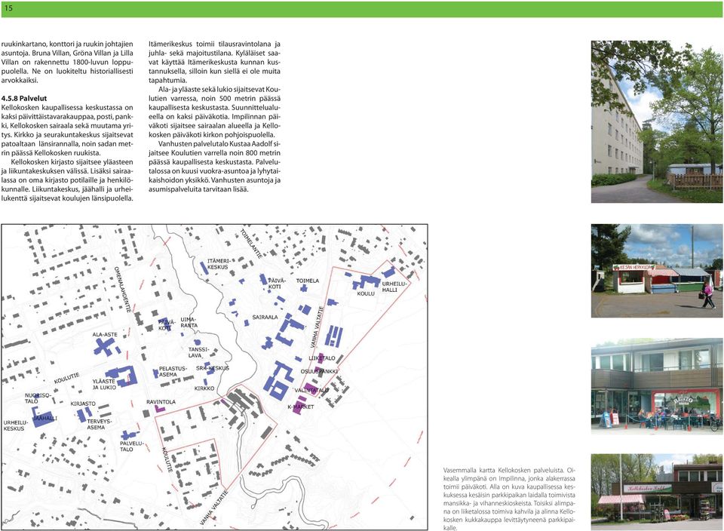724x531 pixels.
Task: Click the KIRKKO label on the map
Action: point(204,388)
